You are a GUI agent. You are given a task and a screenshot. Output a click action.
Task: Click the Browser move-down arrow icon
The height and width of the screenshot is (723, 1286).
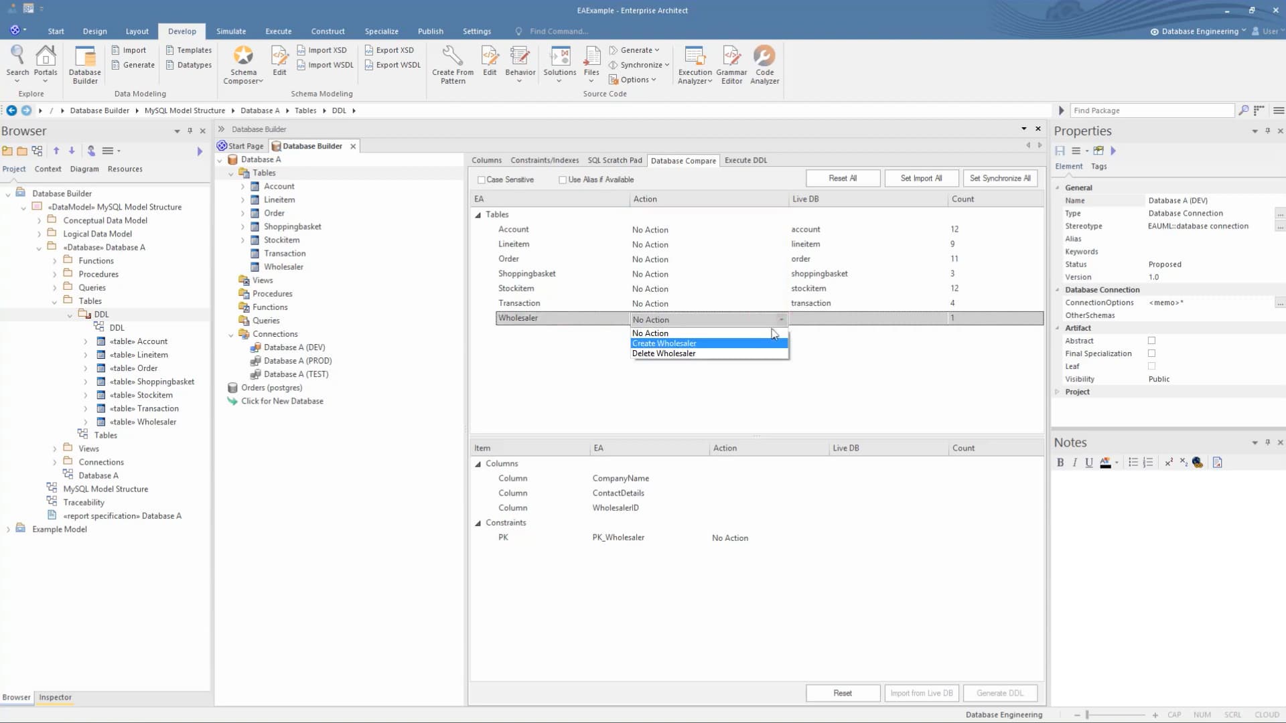pyautogui.click(x=72, y=151)
